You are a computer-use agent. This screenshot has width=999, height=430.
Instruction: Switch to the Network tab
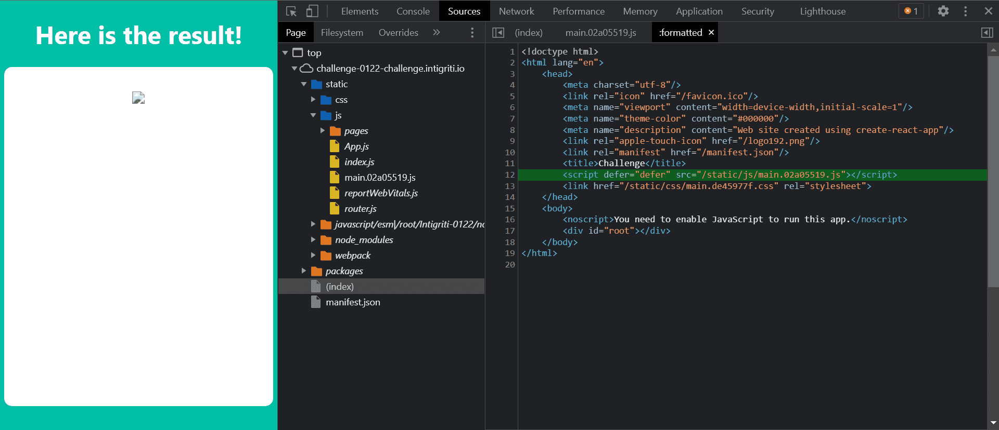[516, 11]
